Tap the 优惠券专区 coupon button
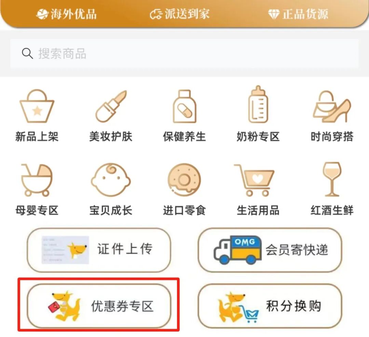 pos(99,306)
